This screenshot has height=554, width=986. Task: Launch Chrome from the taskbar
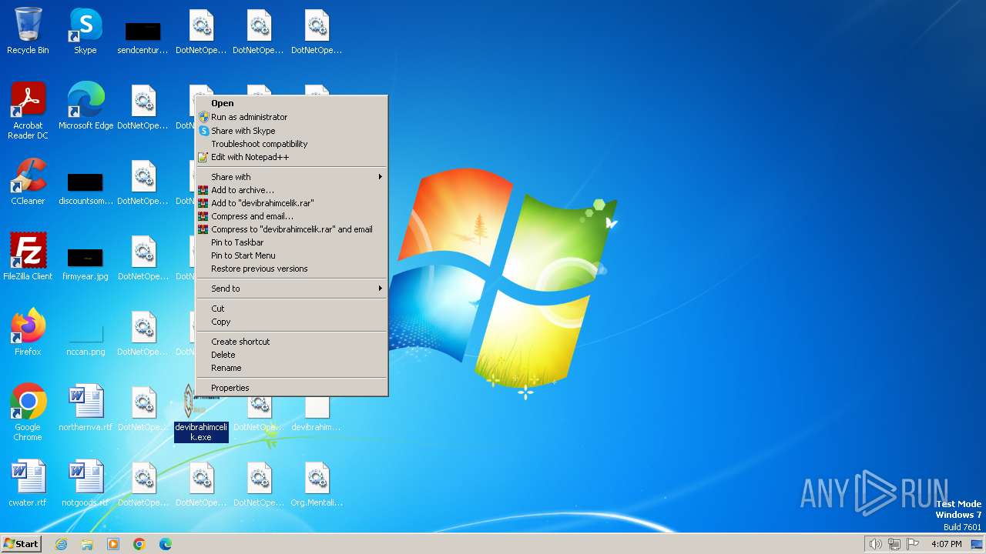coord(139,544)
